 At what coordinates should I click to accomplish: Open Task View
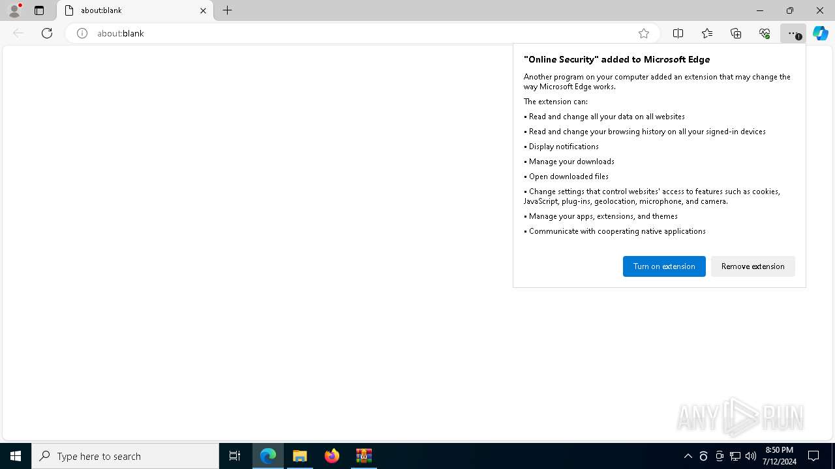pos(235,456)
